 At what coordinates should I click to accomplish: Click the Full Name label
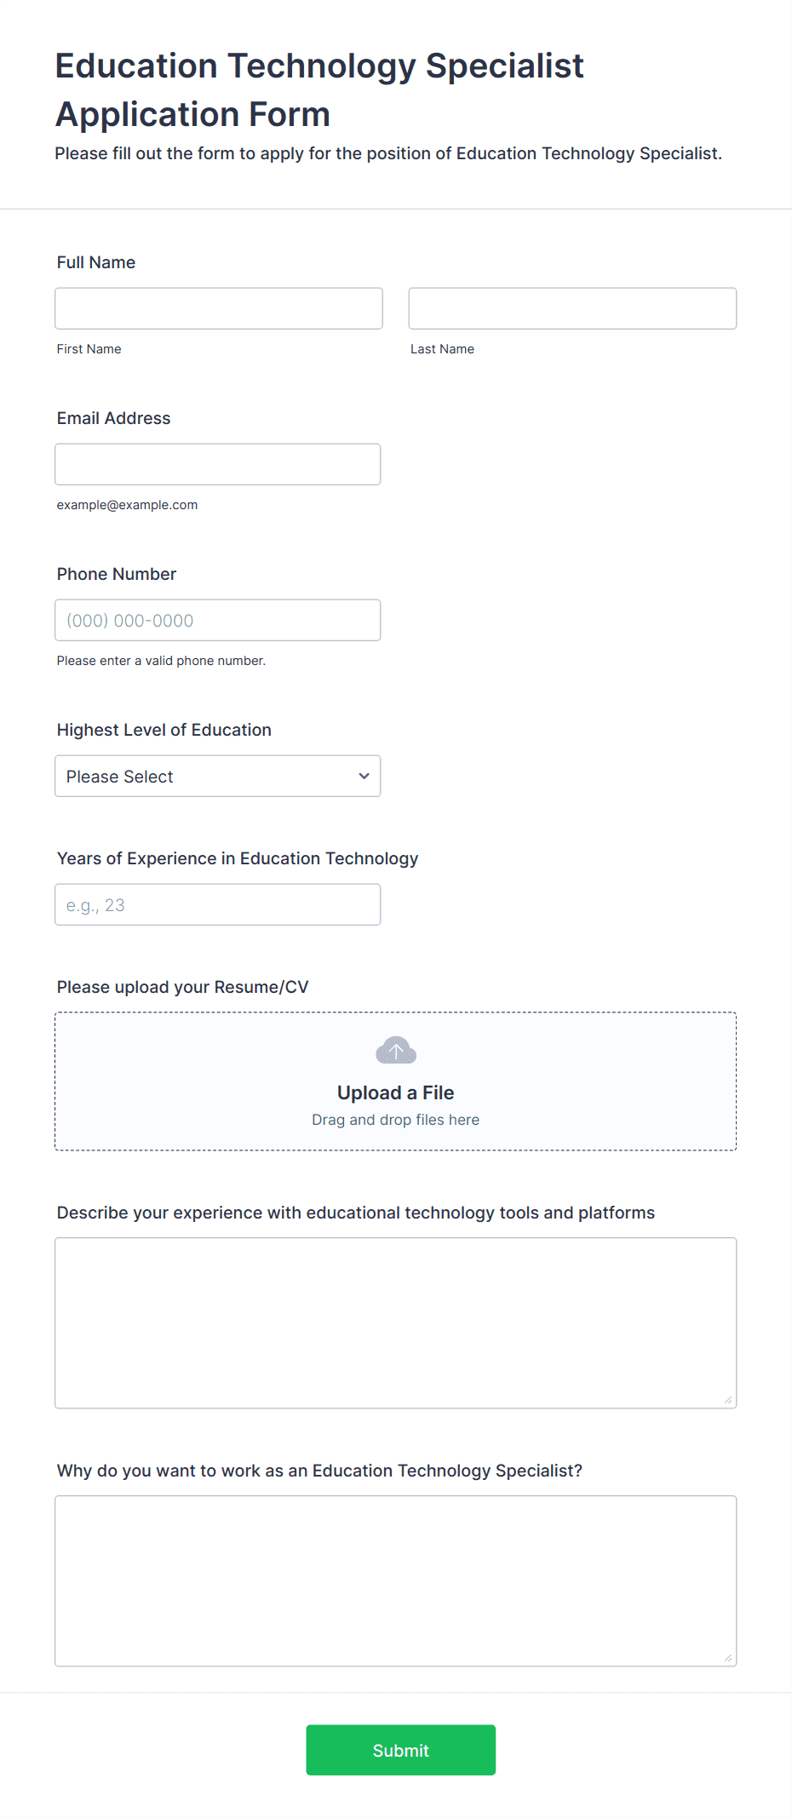(x=96, y=262)
